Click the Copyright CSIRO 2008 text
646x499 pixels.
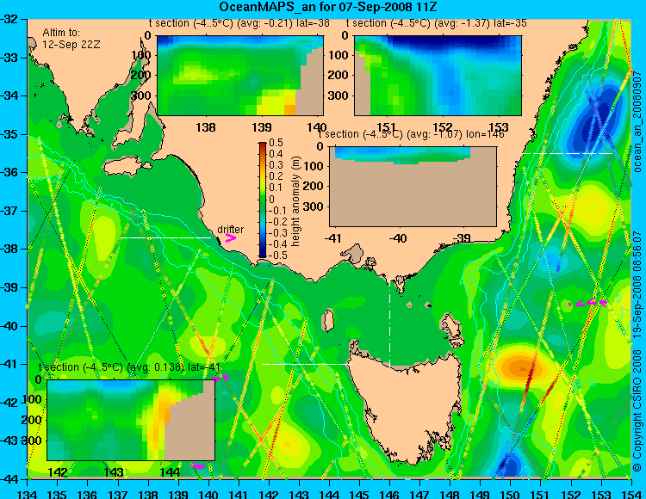(x=637, y=409)
